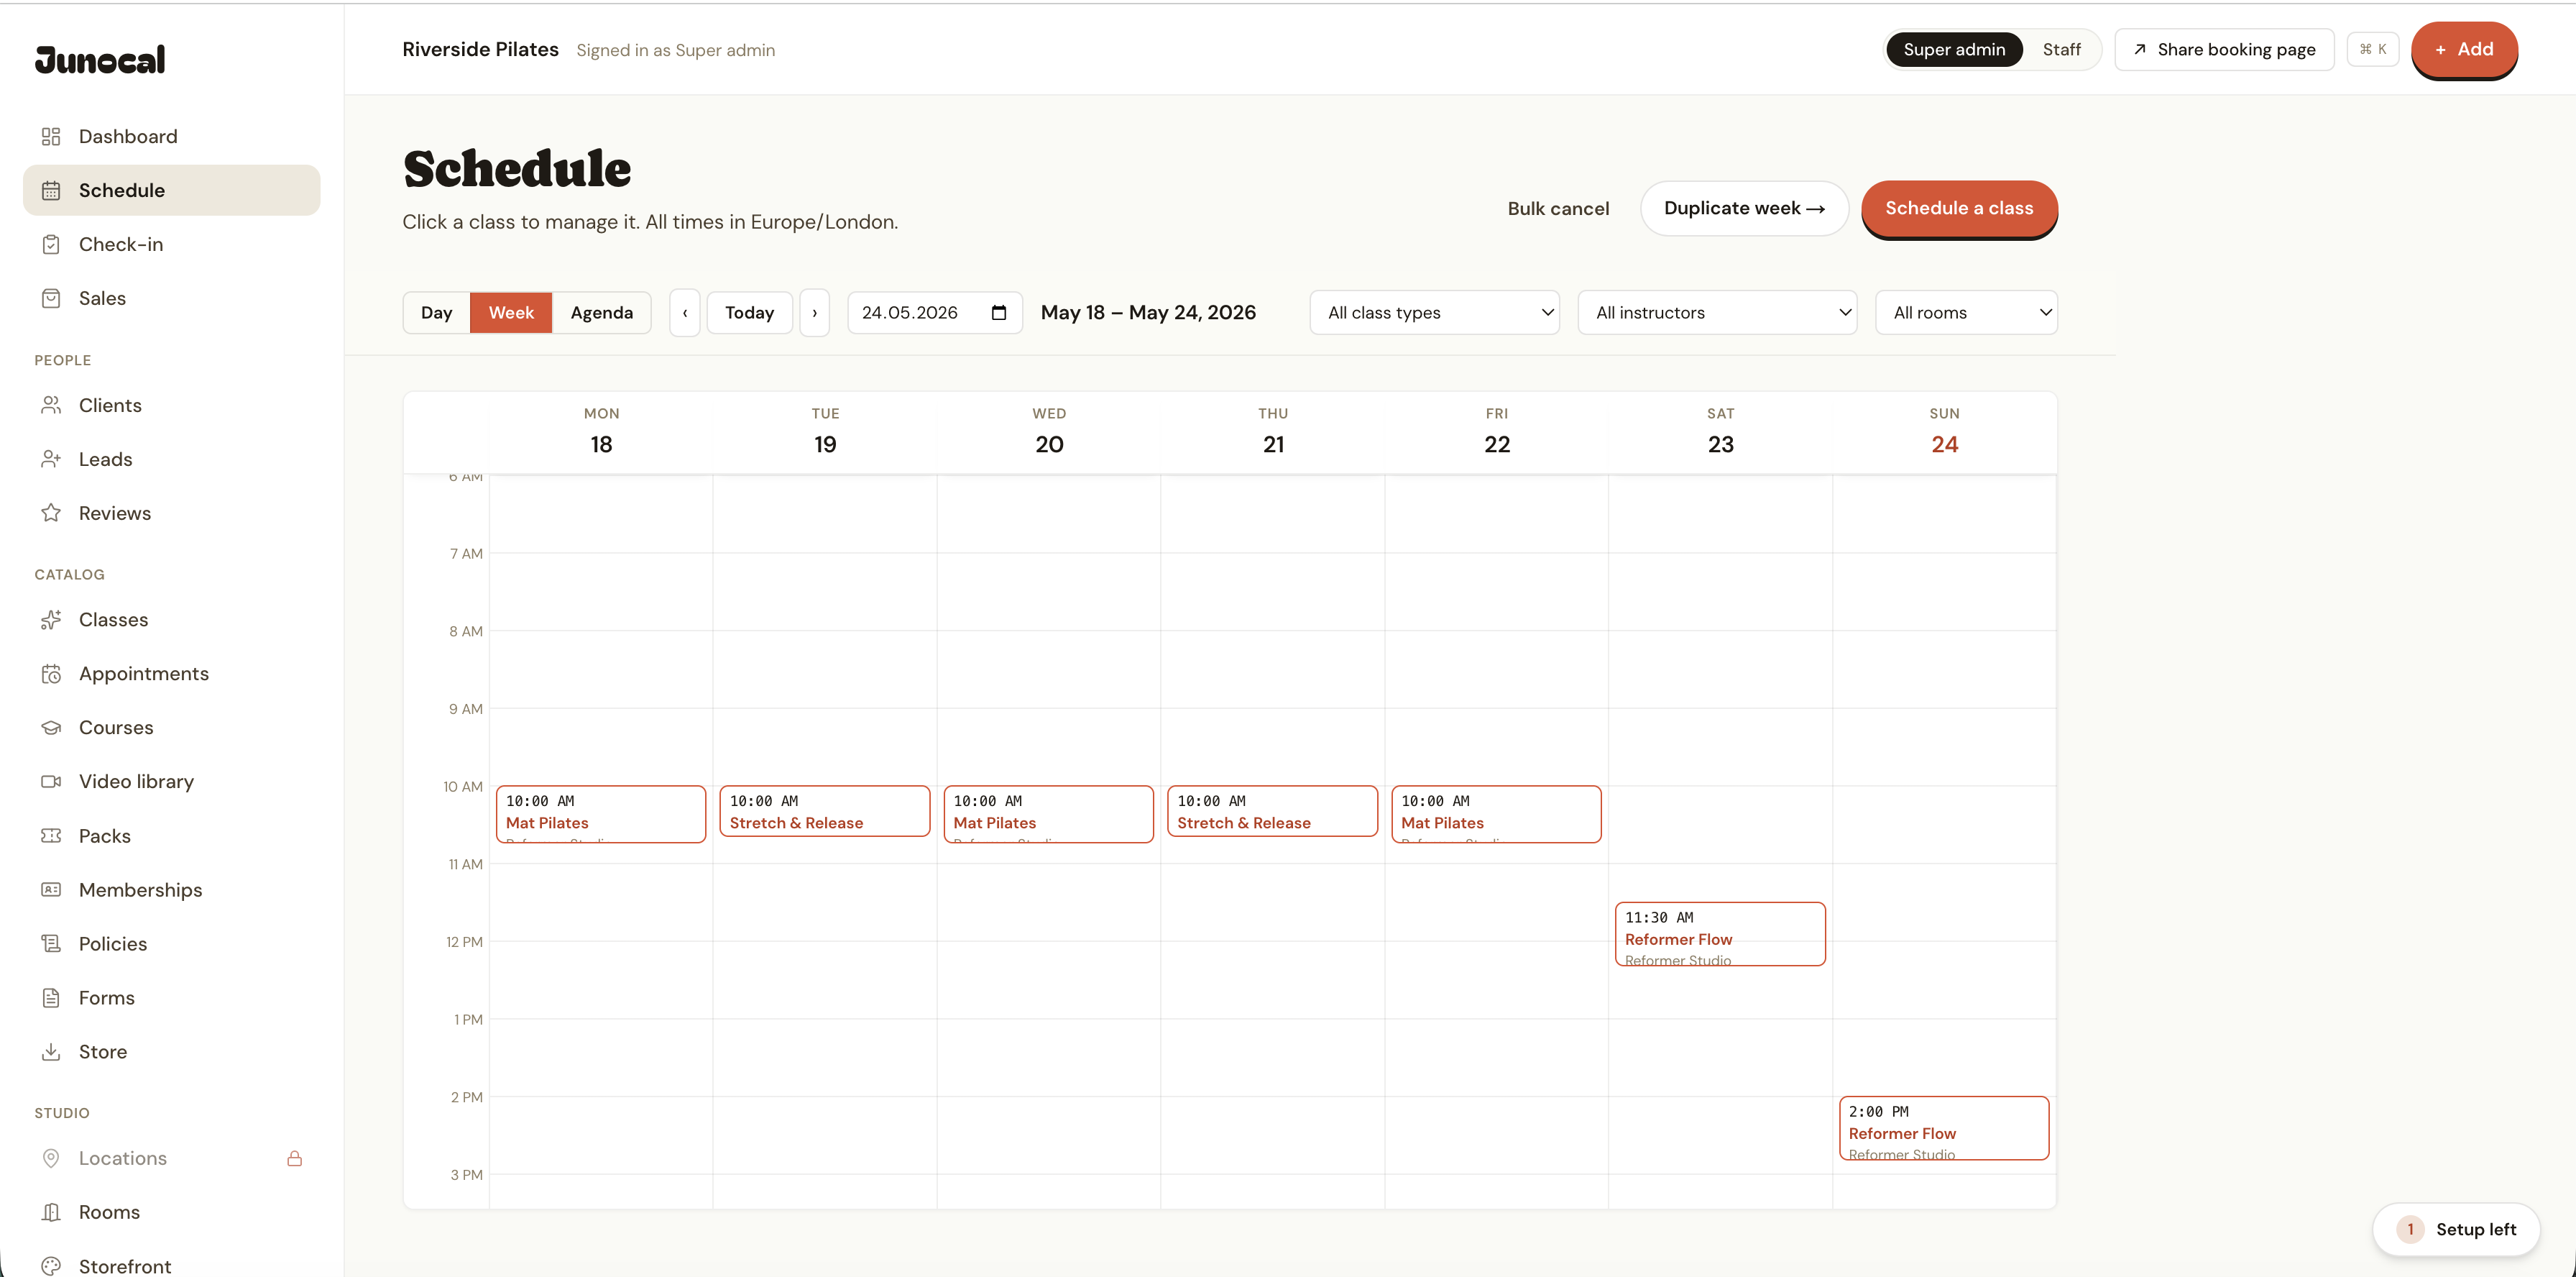Click Duplicate week button
The width and height of the screenshot is (2576, 1277).
click(1744, 208)
